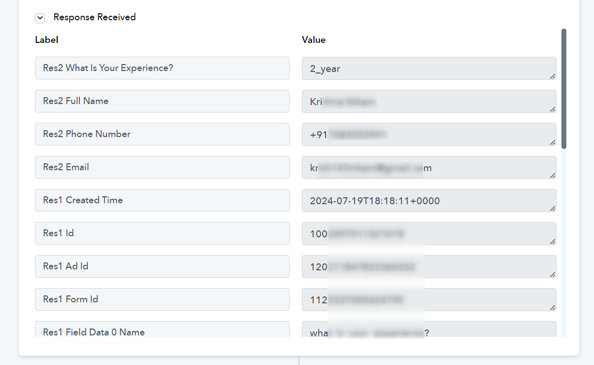Select the Res1 Created Time label field
The width and height of the screenshot is (594, 365).
coord(162,200)
